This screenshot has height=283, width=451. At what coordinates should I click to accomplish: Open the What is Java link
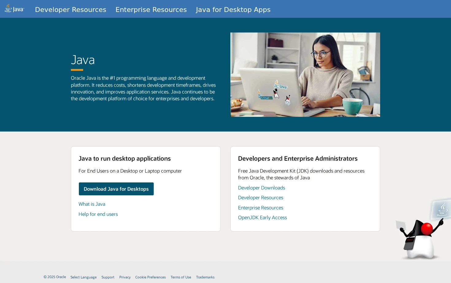92,204
